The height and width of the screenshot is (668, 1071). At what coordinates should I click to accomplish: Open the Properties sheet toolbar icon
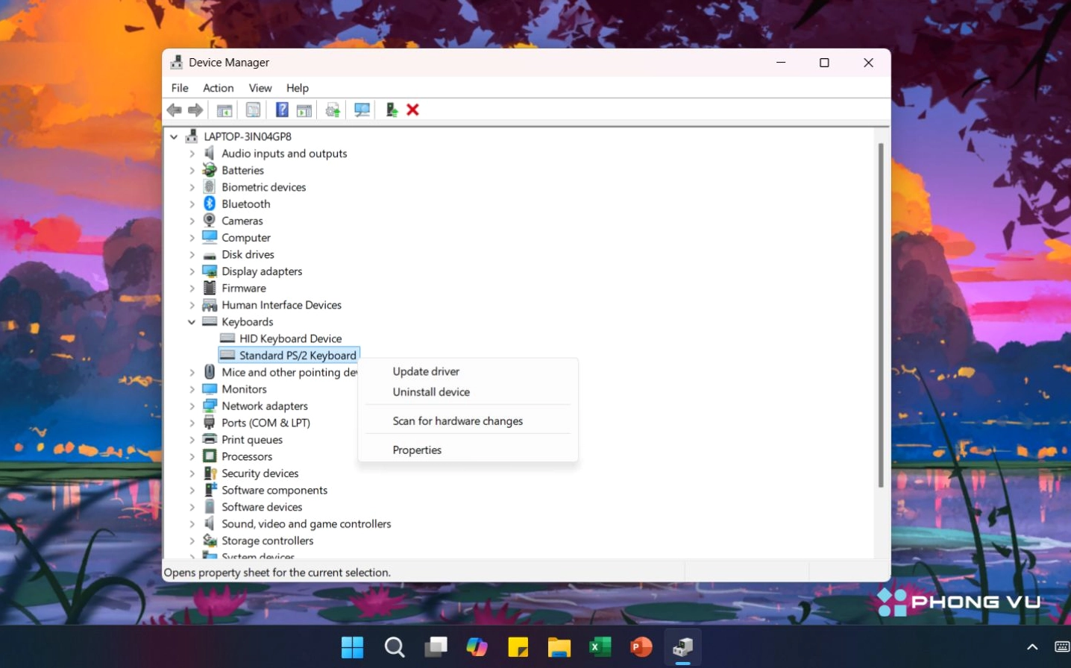point(254,110)
